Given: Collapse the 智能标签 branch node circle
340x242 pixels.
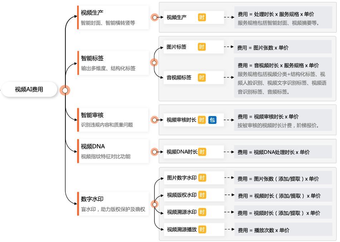Looking at the screenshot, I should coord(154,63).
